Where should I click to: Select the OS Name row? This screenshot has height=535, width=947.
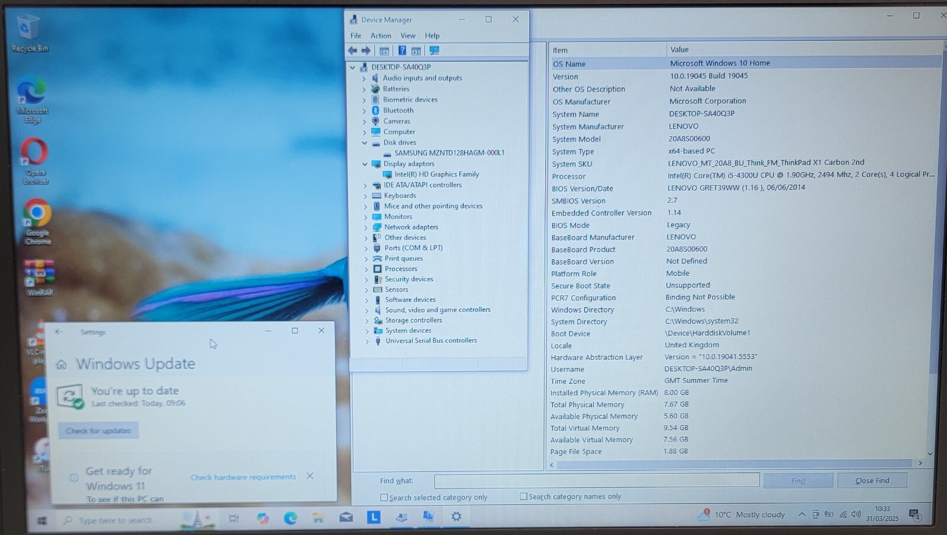[746, 63]
